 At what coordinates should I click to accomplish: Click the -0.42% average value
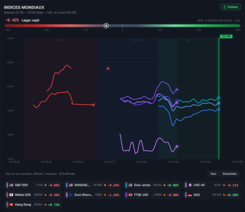point(12,20)
